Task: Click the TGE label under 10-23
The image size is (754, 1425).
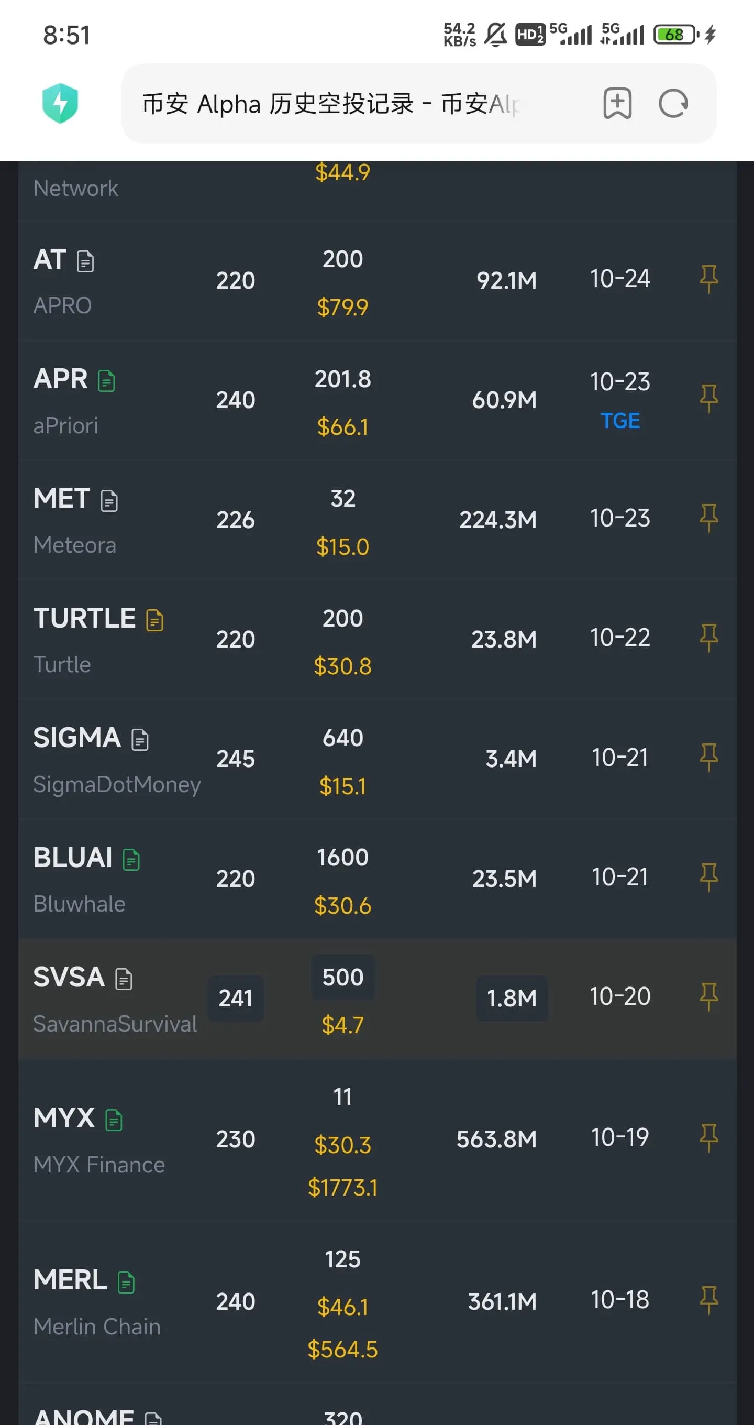Action: [x=620, y=421]
